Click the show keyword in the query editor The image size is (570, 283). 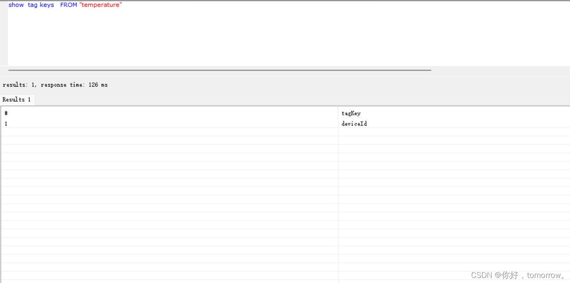click(16, 5)
